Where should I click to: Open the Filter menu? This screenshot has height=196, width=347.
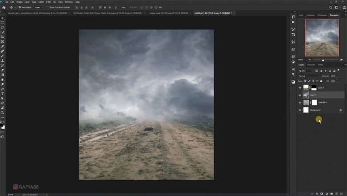click(x=49, y=2)
